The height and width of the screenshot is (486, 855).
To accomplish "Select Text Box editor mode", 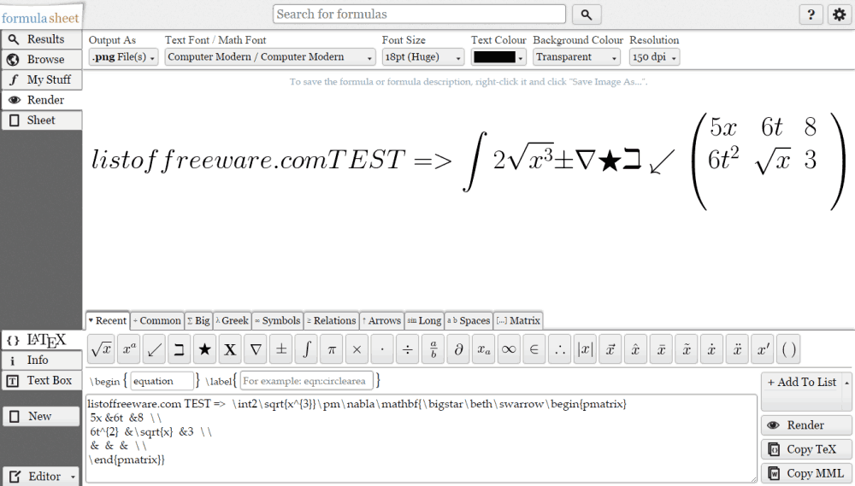I will click(x=42, y=381).
